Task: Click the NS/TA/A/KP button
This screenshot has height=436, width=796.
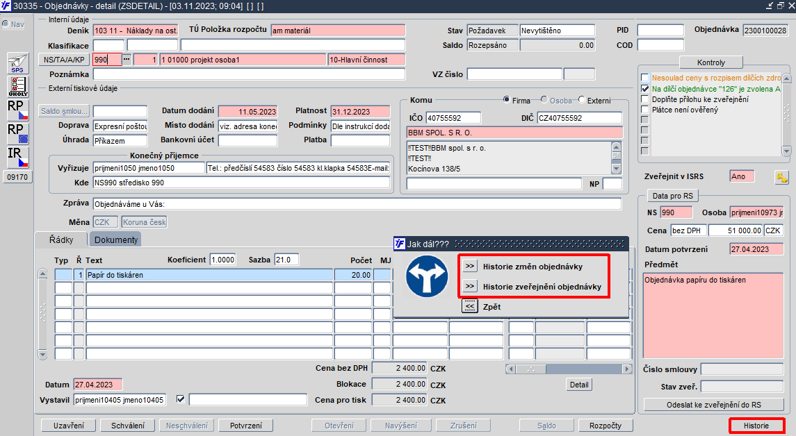Action: [x=64, y=59]
